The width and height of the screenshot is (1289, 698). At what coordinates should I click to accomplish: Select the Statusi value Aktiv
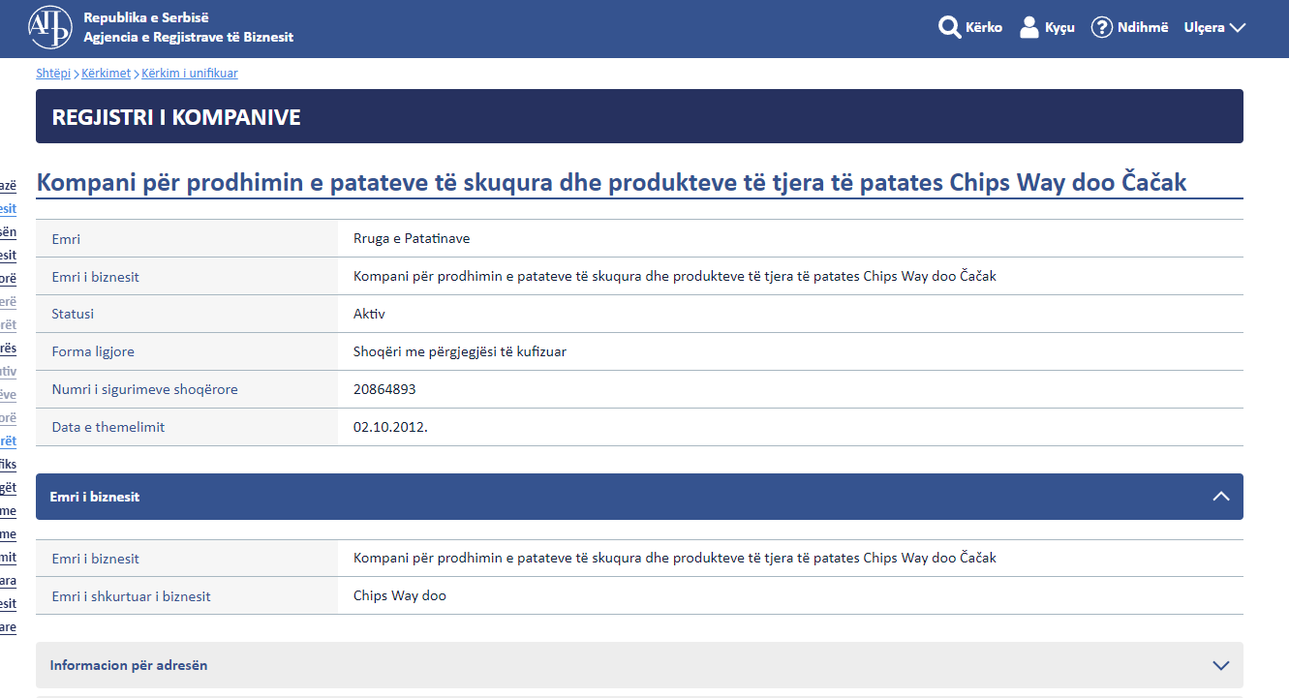click(370, 314)
